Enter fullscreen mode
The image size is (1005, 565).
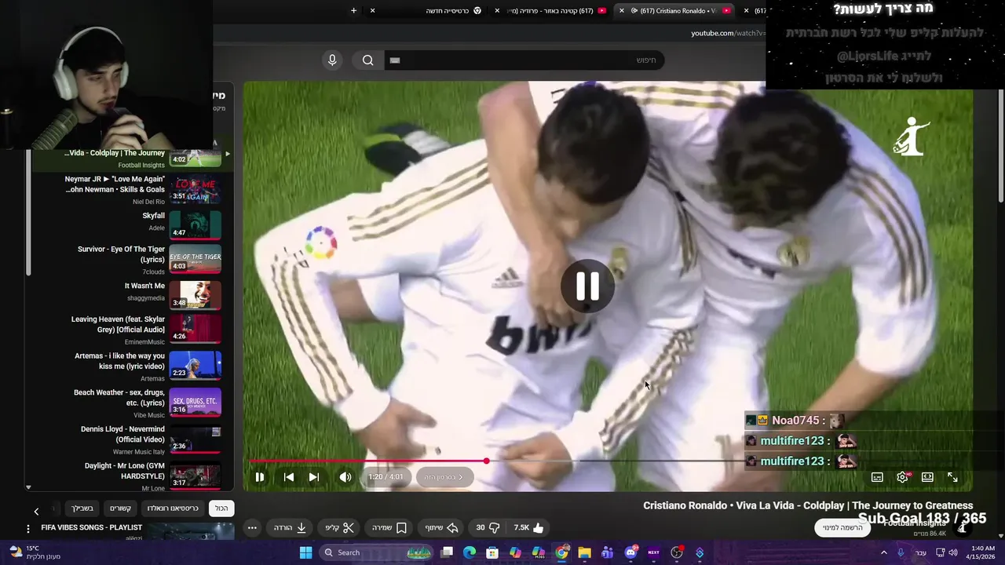coord(952,477)
